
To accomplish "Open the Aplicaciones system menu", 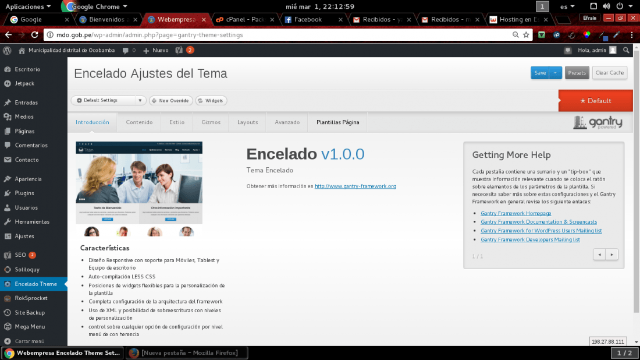I will click(28, 6).
